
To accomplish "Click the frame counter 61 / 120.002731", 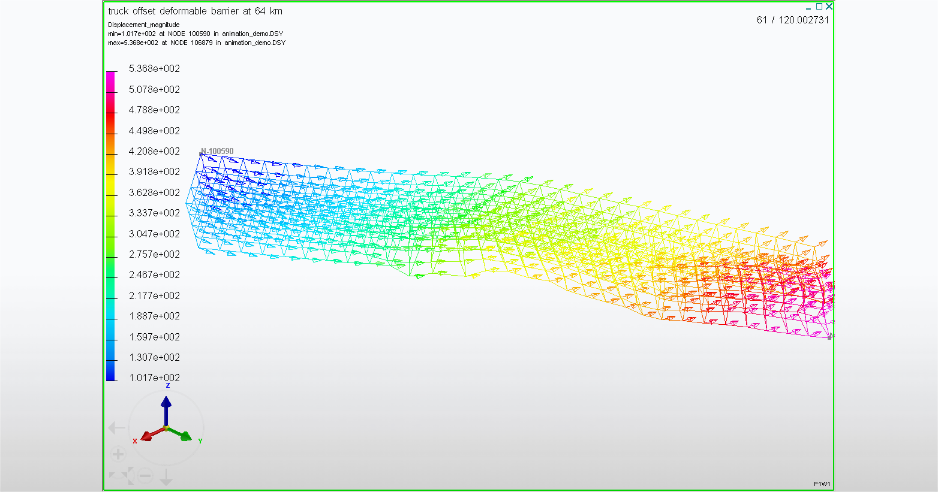I will pyautogui.click(x=792, y=20).
